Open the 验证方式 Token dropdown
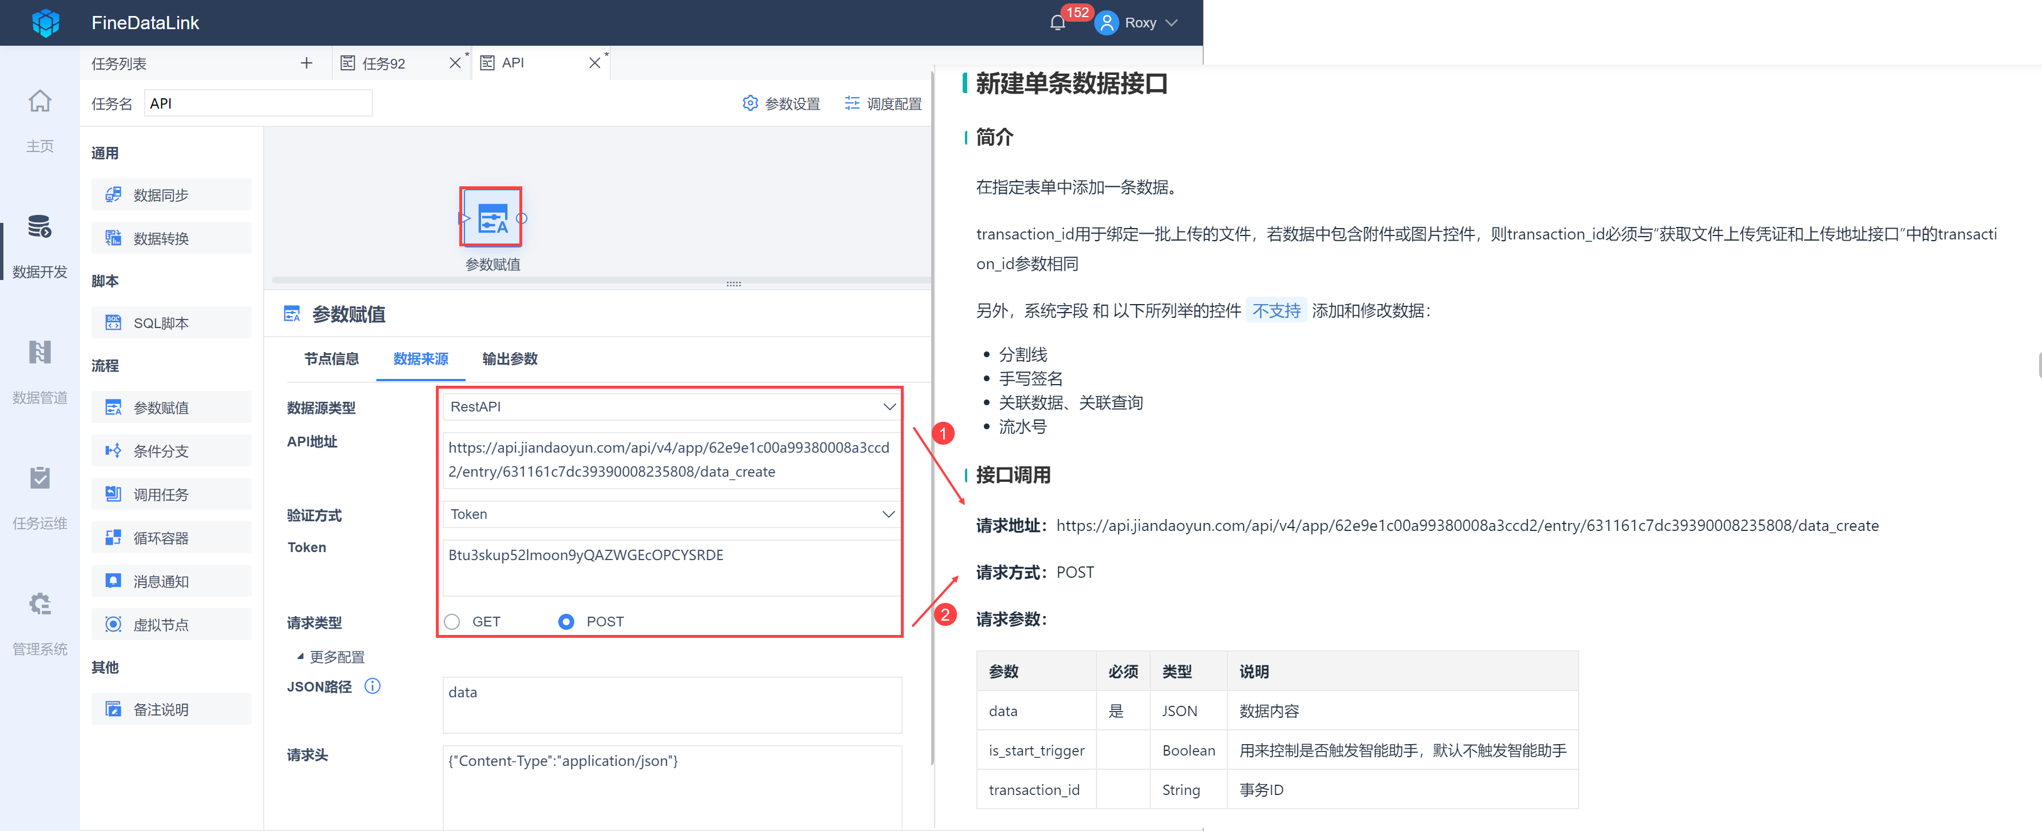The image size is (2042, 831). pos(670,514)
